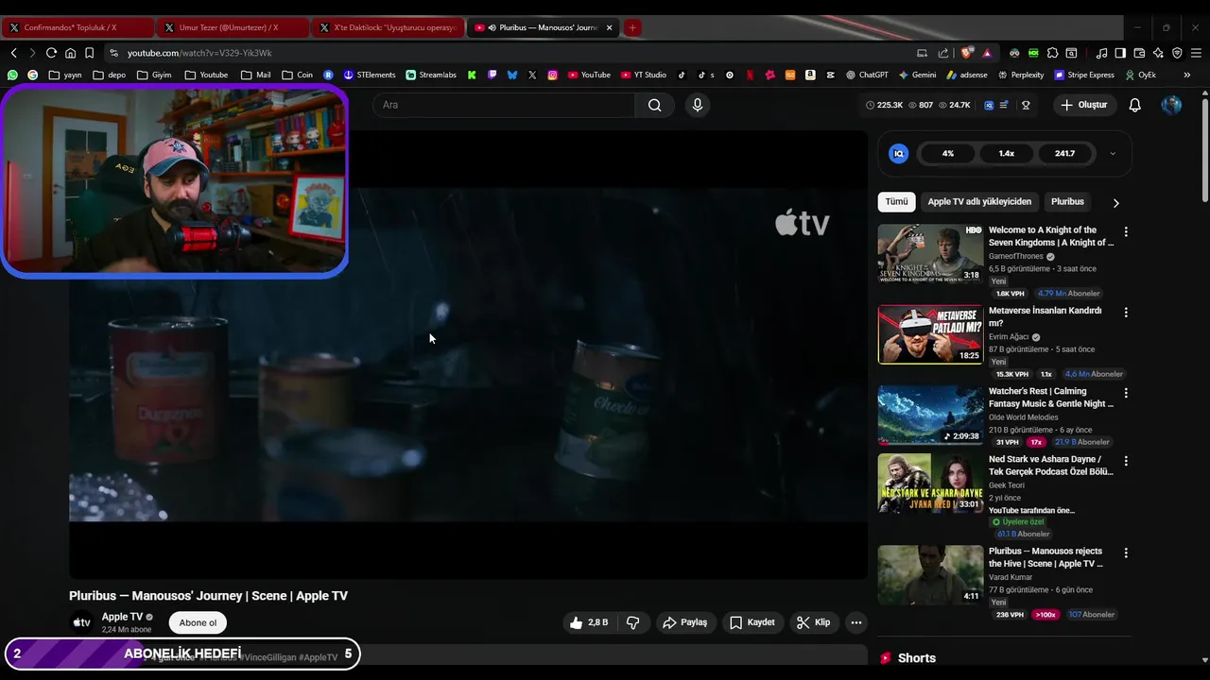The image size is (1210, 680).
Task: Open options for Watcher's Rest video
Action: [x=1125, y=393]
